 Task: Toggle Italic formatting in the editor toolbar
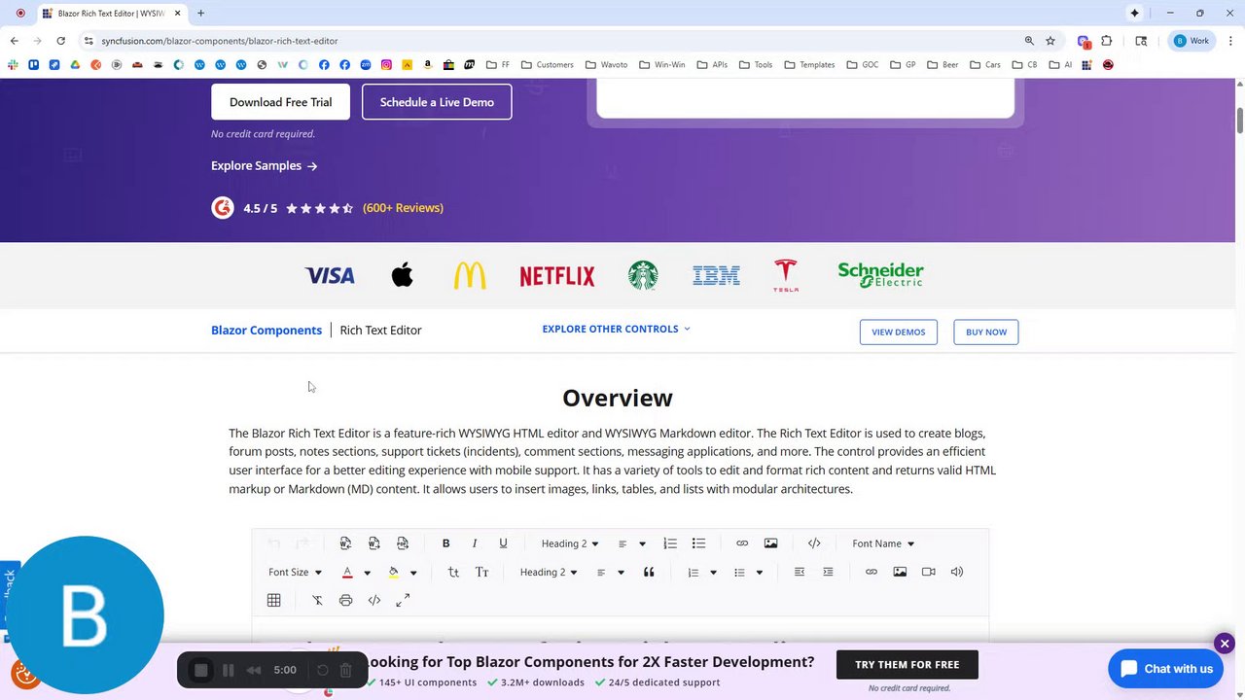click(x=475, y=543)
